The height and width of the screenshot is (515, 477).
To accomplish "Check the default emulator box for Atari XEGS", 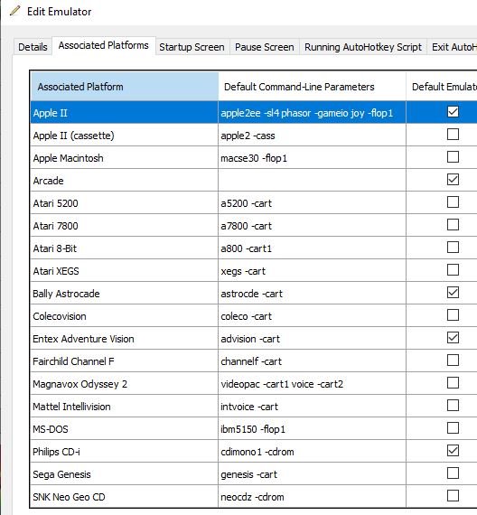I will click(453, 270).
